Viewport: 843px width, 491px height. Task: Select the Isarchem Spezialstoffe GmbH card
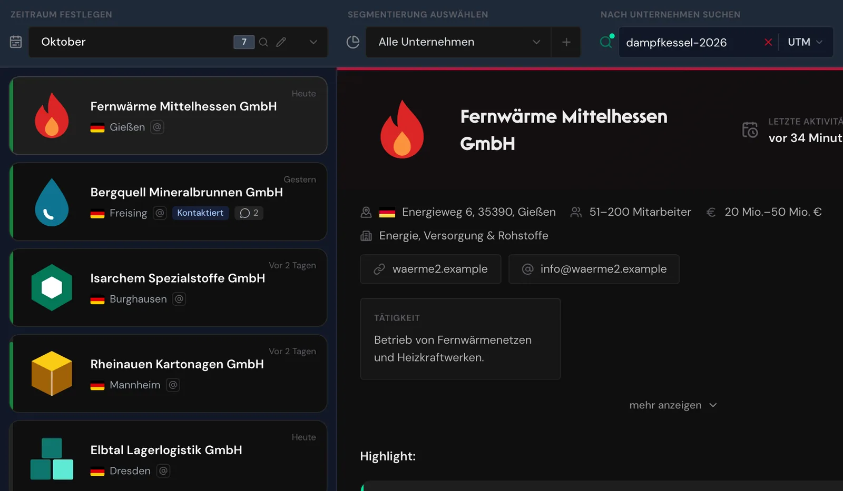point(169,287)
